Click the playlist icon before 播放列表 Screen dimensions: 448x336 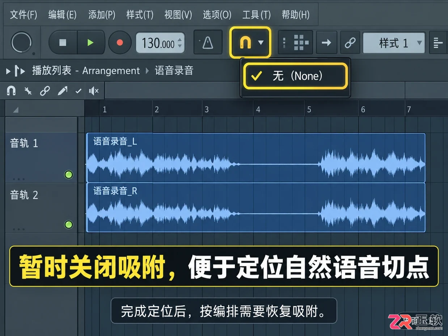tap(19, 71)
